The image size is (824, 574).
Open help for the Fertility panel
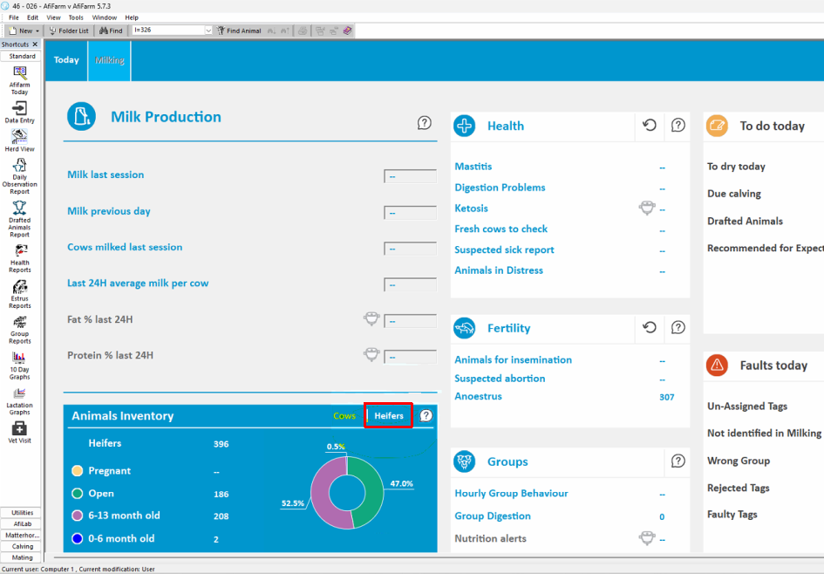click(678, 327)
